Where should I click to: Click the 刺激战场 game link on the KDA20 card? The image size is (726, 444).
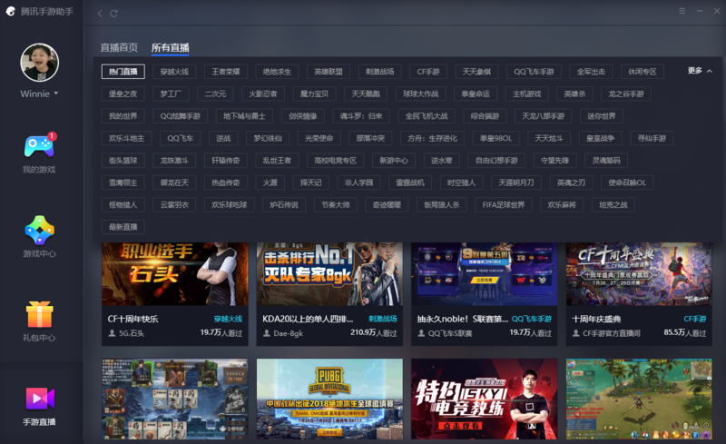[382, 319]
